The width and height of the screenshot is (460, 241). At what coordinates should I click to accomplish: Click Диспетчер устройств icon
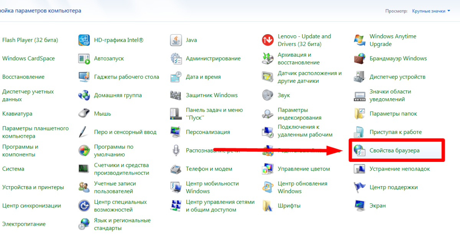click(x=360, y=77)
